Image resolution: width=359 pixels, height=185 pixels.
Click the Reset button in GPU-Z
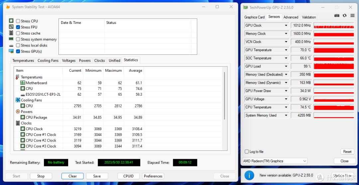[x=347, y=151]
